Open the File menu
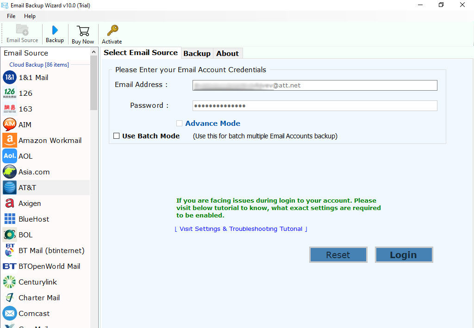This screenshot has width=474, height=328. [x=11, y=16]
